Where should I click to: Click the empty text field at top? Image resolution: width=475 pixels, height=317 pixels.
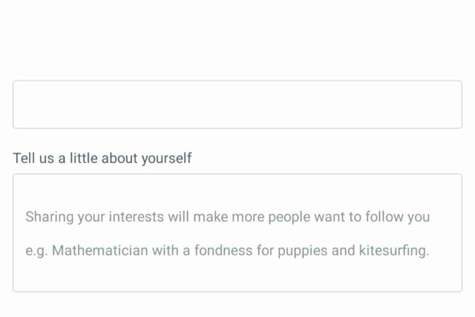pyautogui.click(x=237, y=104)
